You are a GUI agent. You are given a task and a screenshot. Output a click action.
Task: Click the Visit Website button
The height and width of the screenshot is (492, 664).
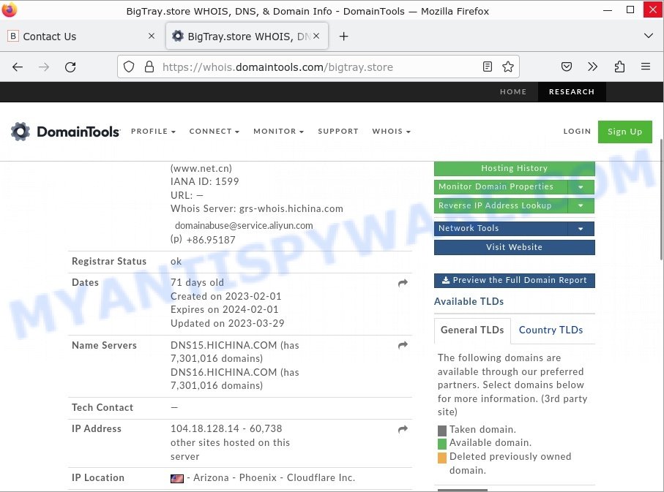coord(514,248)
